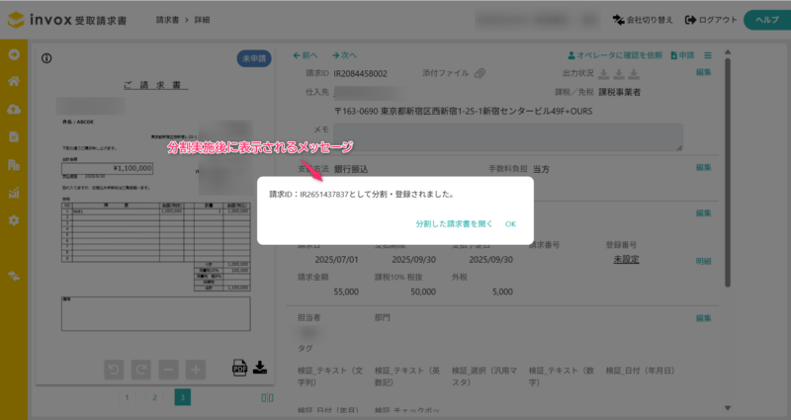This screenshot has height=420, width=791.
Task: Open the hamburger menu next to 申請
Action: point(708,55)
